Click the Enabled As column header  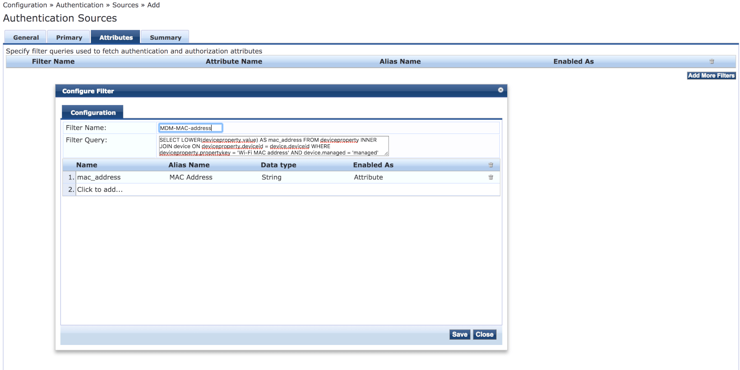pyautogui.click(x=373, y=165)
